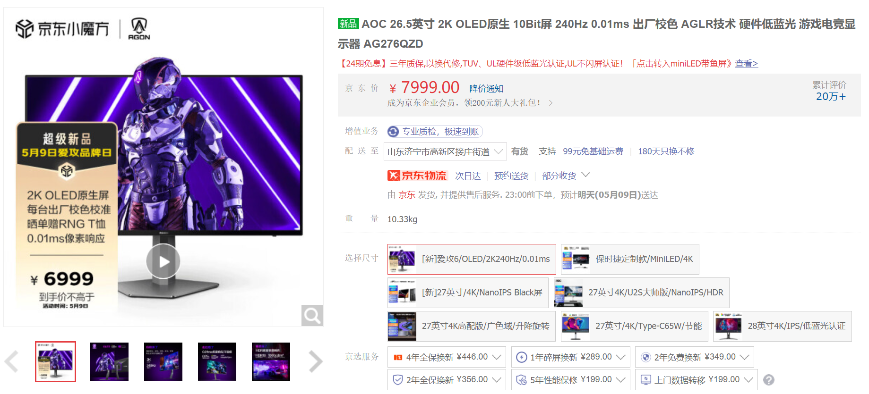Viewport: 869px width, 394px height.
Task: Click the product title AG276QZD text
Action: [x=393, y=44]
